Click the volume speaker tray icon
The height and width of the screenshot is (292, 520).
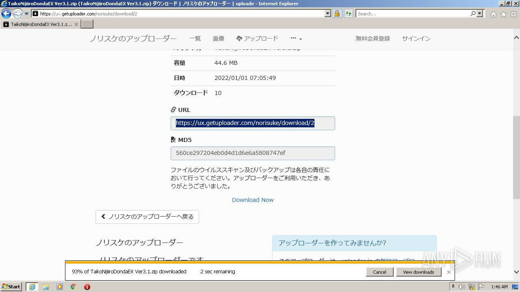(x=462, y=287)
